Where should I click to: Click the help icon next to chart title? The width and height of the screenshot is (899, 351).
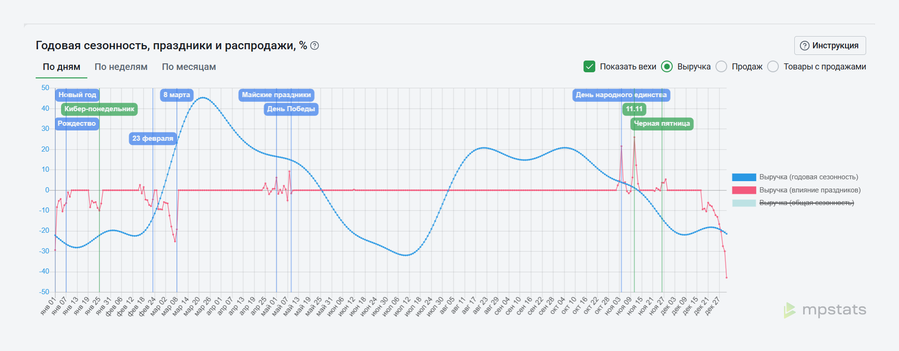coord(315,46)
